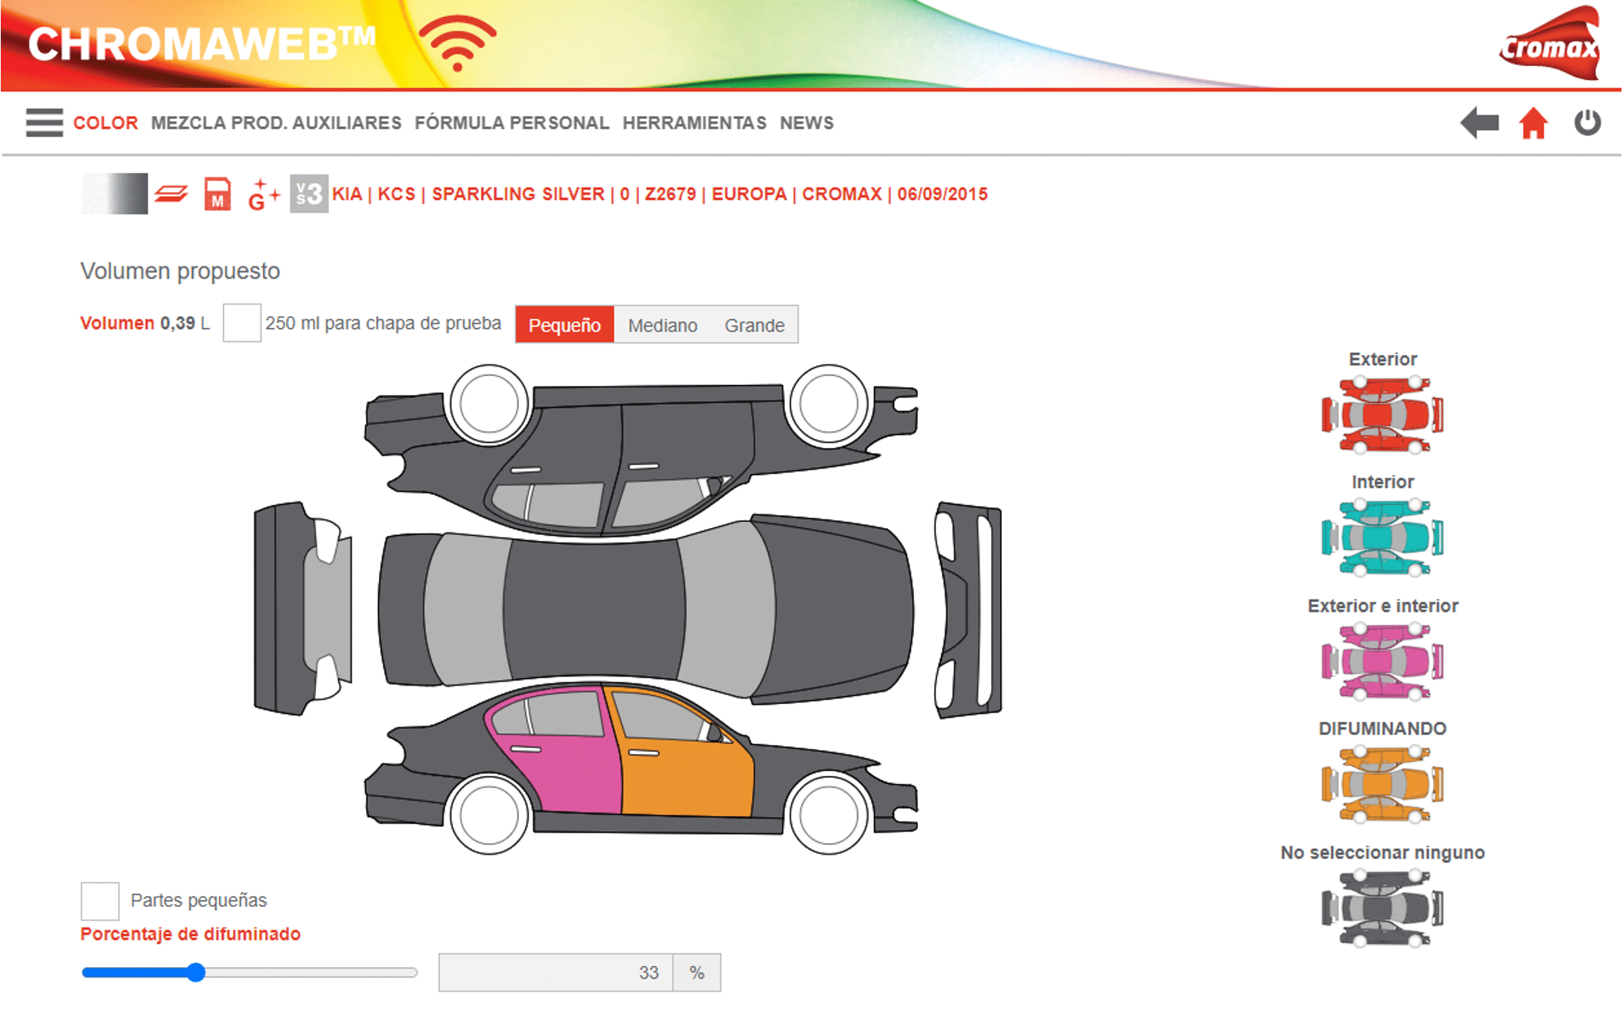This screenshot has height=1020, width=1623.
Task: Select the Pequeño size button
Action: point(564,325)
